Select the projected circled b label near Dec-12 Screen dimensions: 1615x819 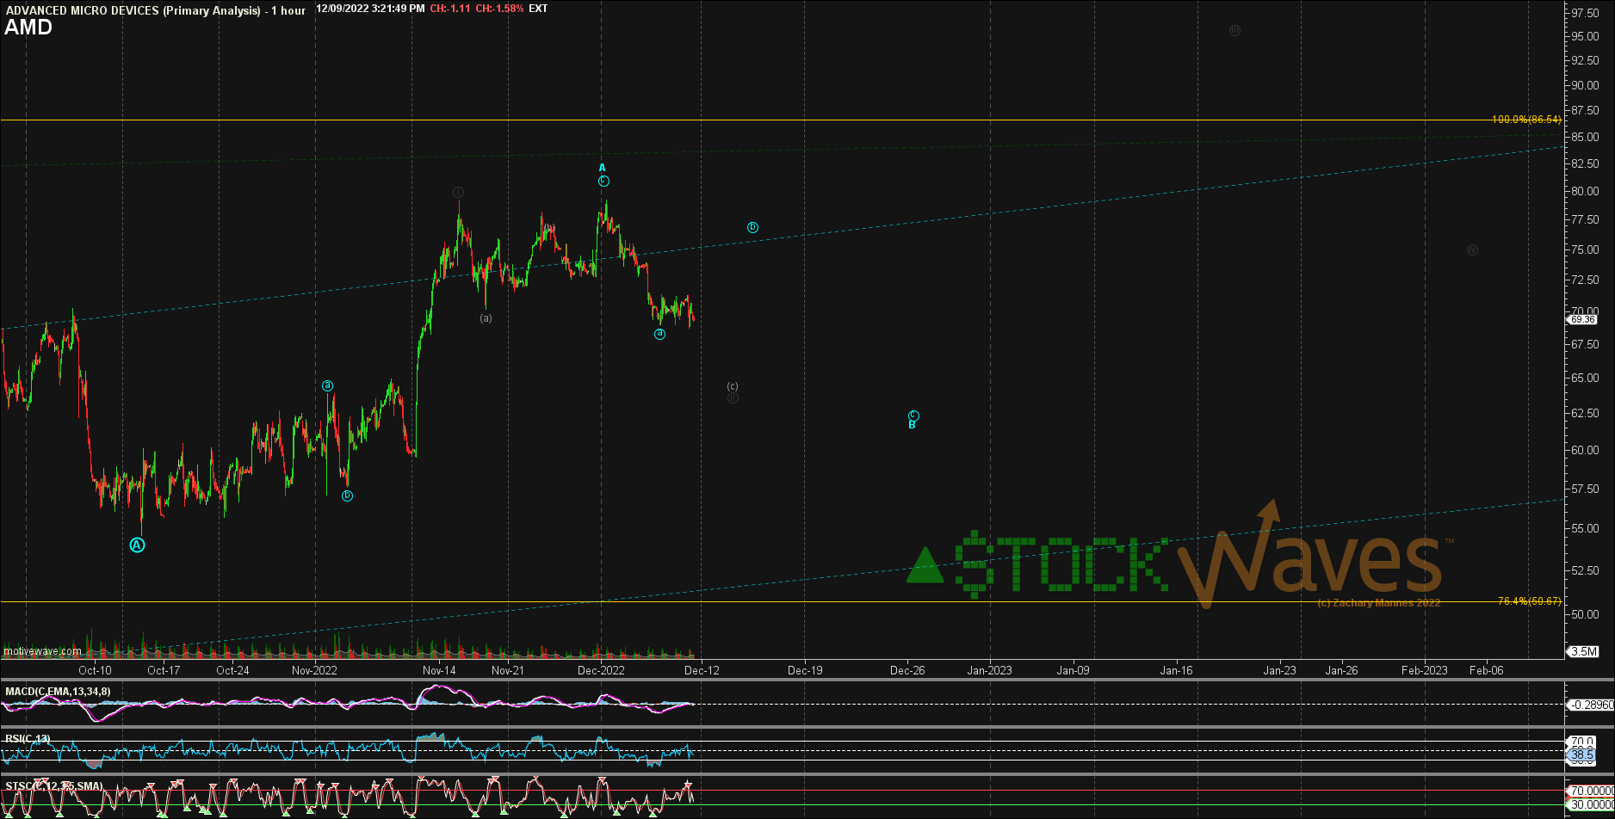[752, 227]
